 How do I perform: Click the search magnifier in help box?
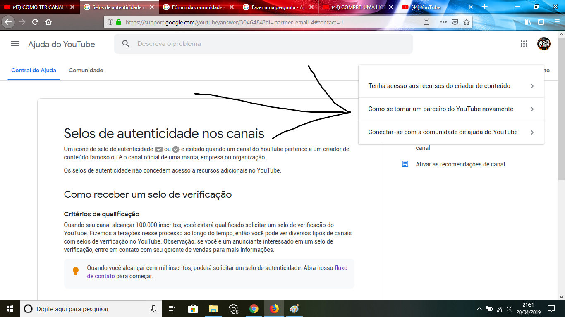pyautogui.click(x=126, y=44)
